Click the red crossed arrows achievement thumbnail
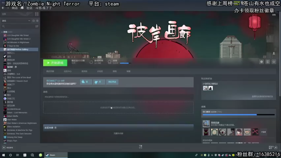 coord(255,132)
